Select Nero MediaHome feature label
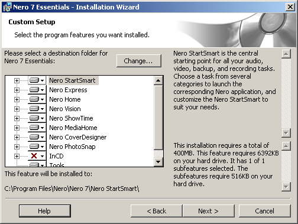298x224 pixels. pos(73,128)
